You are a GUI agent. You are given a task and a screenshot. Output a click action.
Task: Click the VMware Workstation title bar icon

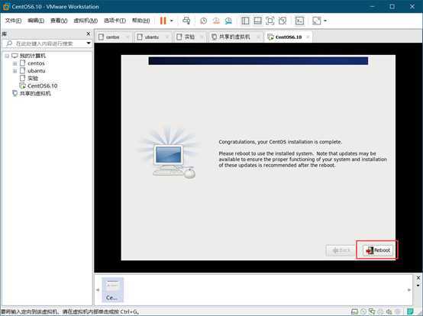(6, 6)
